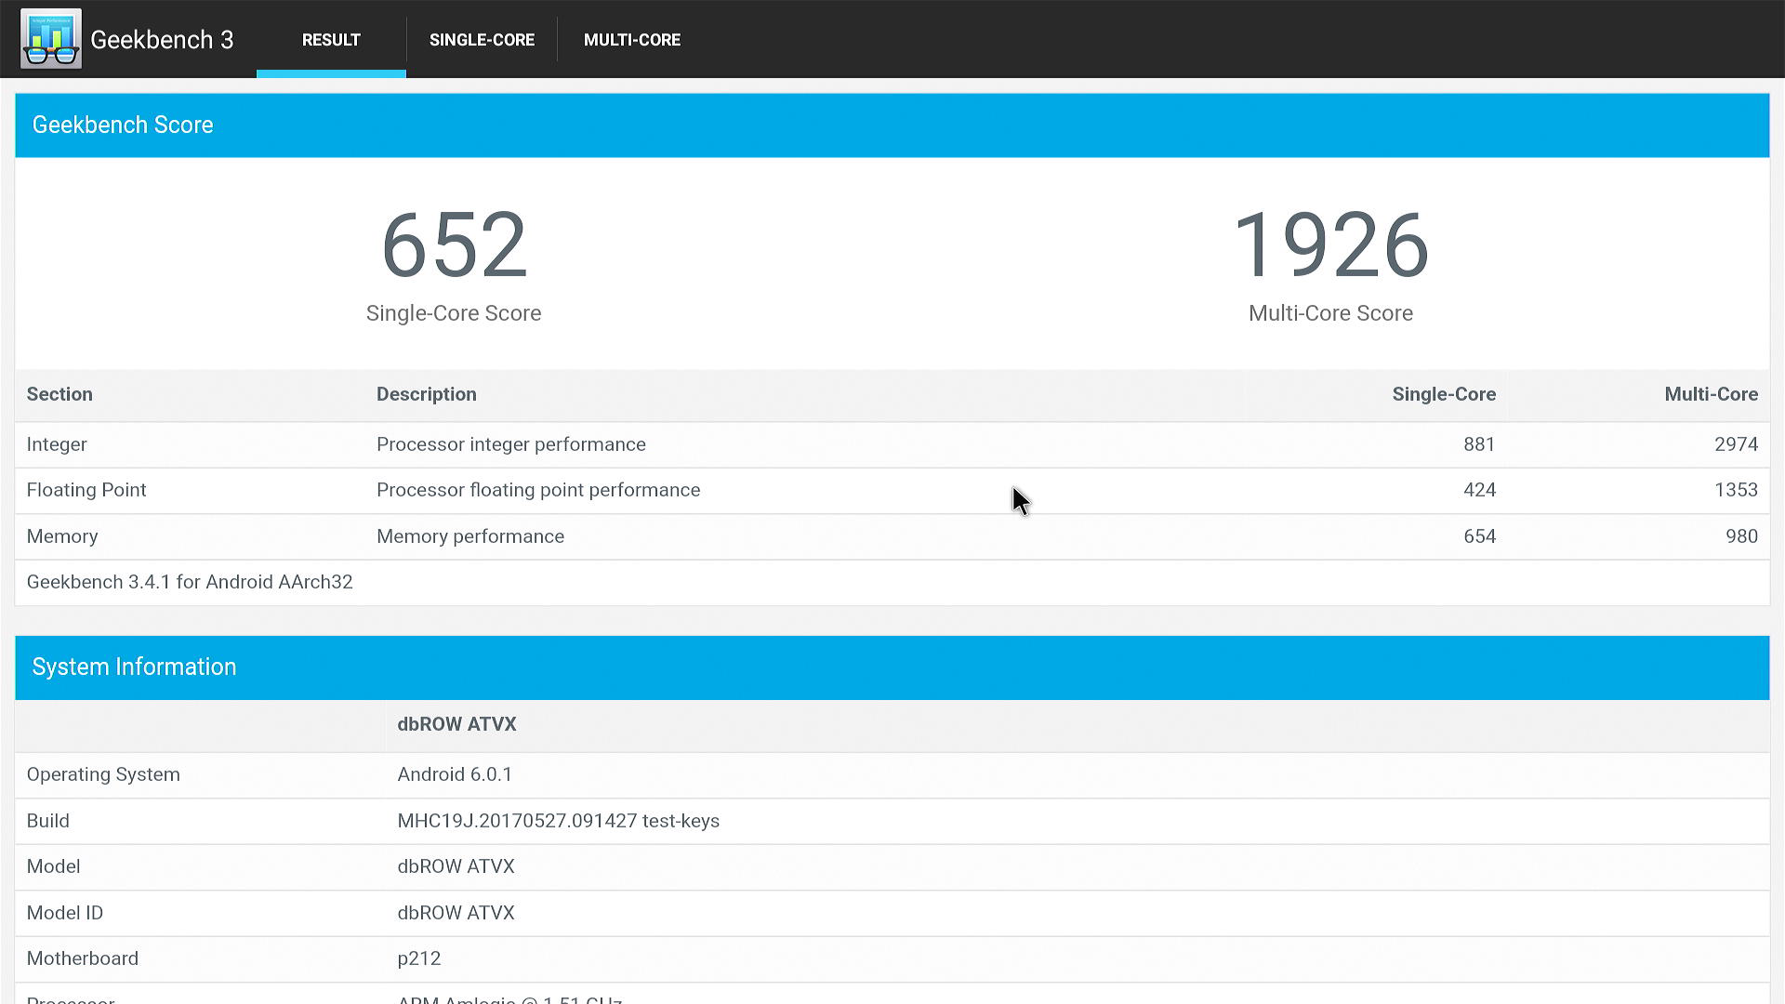Click 'Geekbench 3.4.1 for Android AArch32' text
1785x1004 pixels.
point(190,582)
